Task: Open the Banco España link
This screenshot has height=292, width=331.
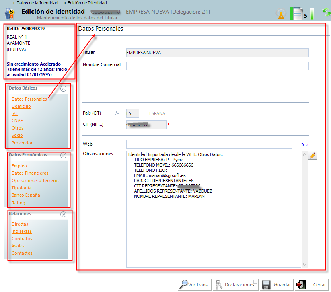Action: [26, 195]
